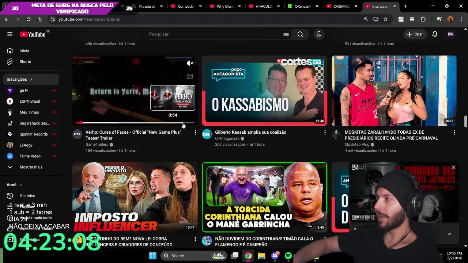Open more options for the Imposto Influencer video
The height and width of the screenshot is (263, 468).
[195, 239]
